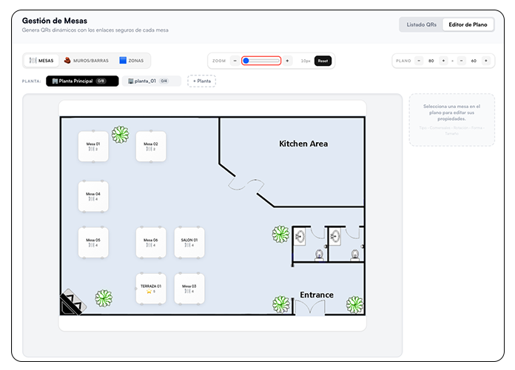
Task: Increase plano height of 60
Action: click(486, 61)
